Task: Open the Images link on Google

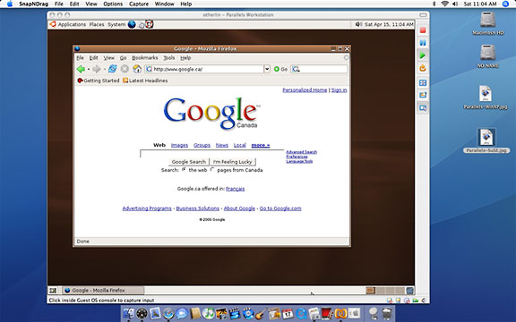Action: tap(179, 145)
